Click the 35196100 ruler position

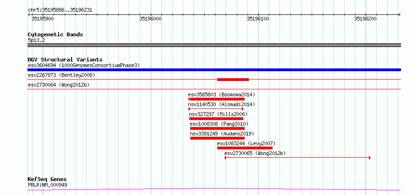click(x=258, y=19)
